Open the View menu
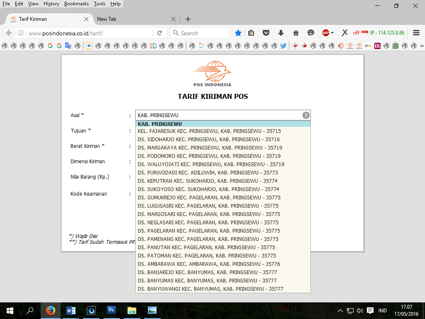The image size is (425, 319). 33,4
